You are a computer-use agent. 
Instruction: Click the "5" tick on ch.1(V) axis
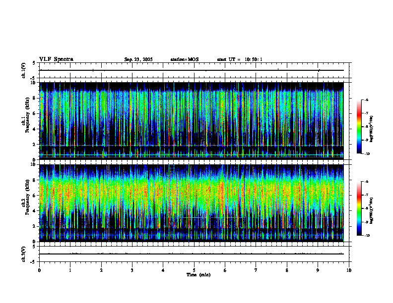(34, 63)
